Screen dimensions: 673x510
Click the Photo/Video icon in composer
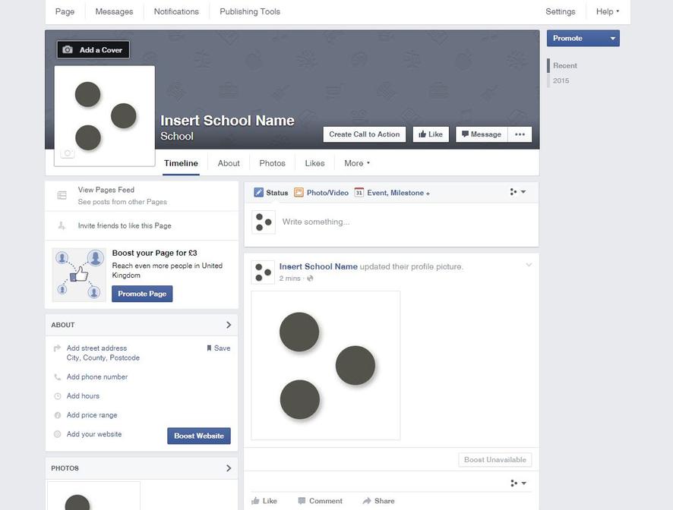299,193
